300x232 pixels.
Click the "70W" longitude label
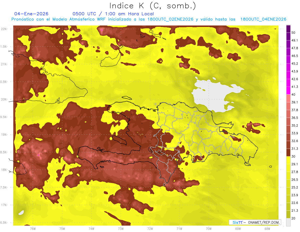[208, 228]
